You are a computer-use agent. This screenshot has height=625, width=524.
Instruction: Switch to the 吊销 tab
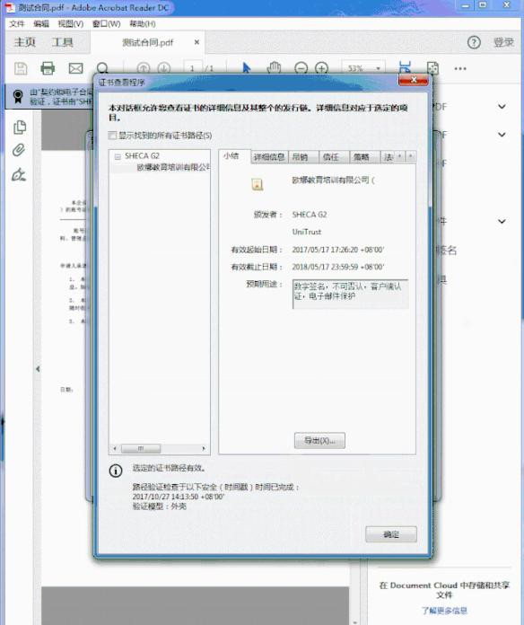[300, 157]
